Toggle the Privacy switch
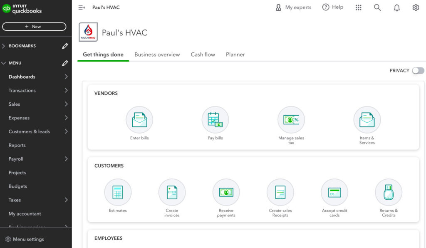This screenshot has width=426, height=248. click(418, 70)
